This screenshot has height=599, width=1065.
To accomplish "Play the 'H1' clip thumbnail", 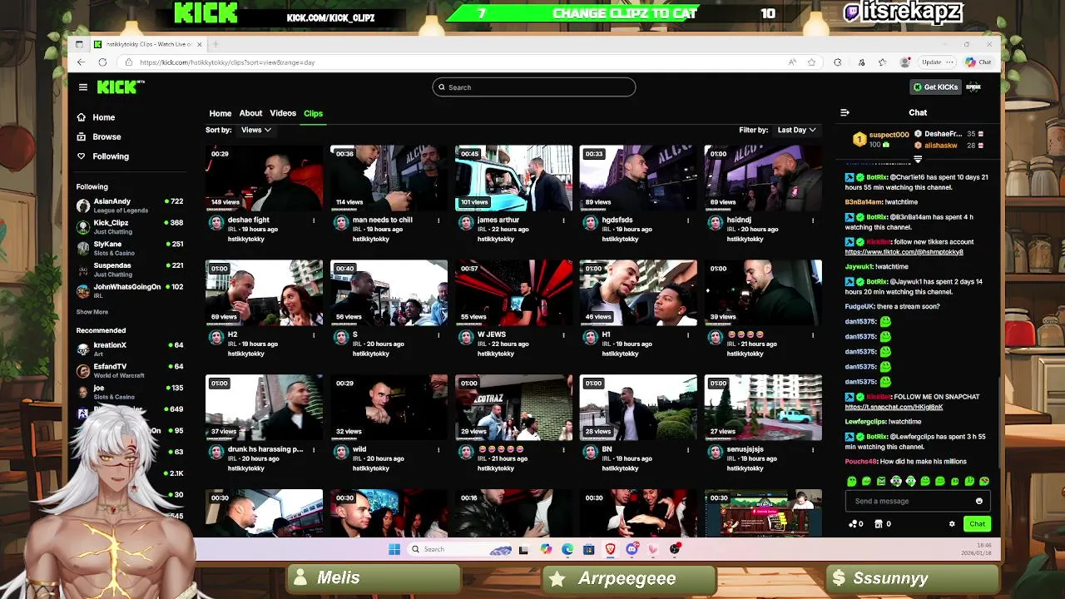I will tap(638, 293).
